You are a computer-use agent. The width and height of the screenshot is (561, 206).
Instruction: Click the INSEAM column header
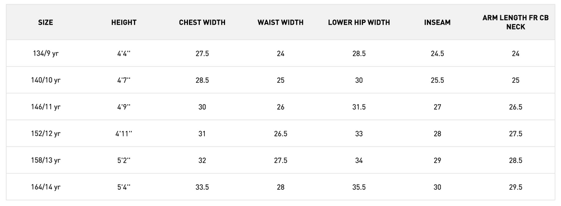point(437,22)
